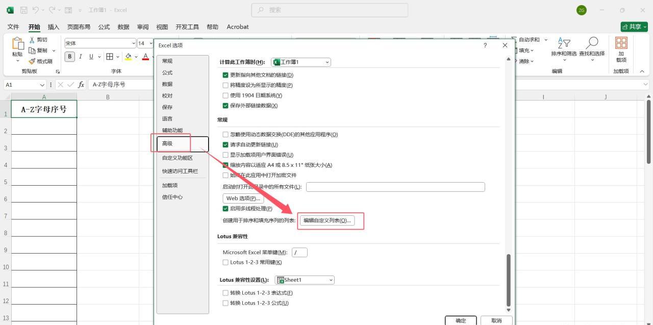Click the formula bar cancel X icon
The height and width of the screenshot is (325, 653).
tap(60, 85)
